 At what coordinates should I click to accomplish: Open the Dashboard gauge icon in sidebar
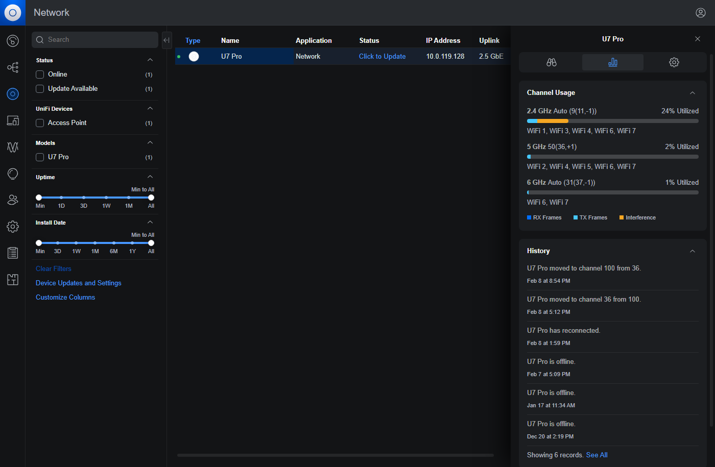[x=13, y=41]
